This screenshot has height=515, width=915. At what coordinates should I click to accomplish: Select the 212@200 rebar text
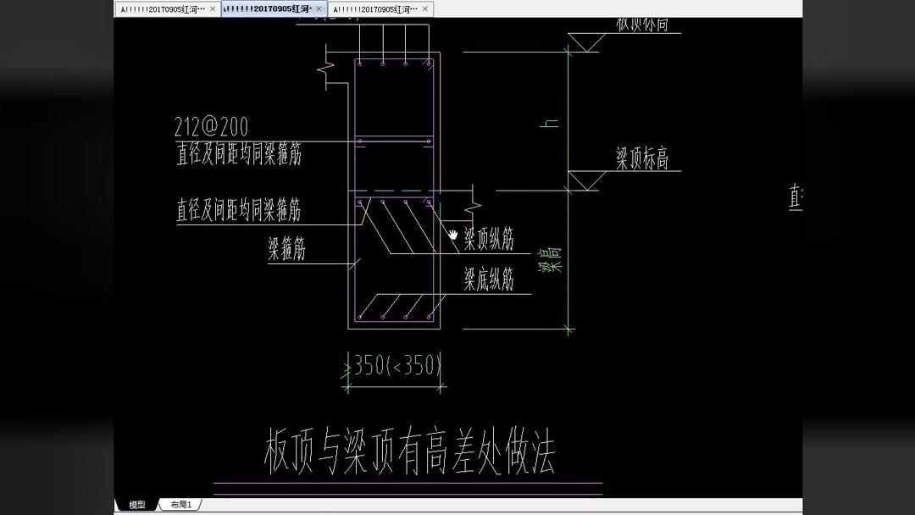(x=210, y=127)
